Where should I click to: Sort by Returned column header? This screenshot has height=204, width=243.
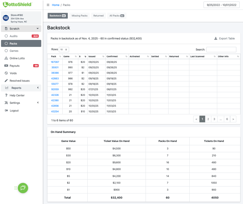pyautogui.click(x=178, y=57)
